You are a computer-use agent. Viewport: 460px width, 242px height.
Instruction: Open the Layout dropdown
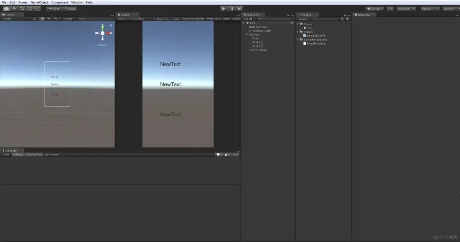(451, 9)
